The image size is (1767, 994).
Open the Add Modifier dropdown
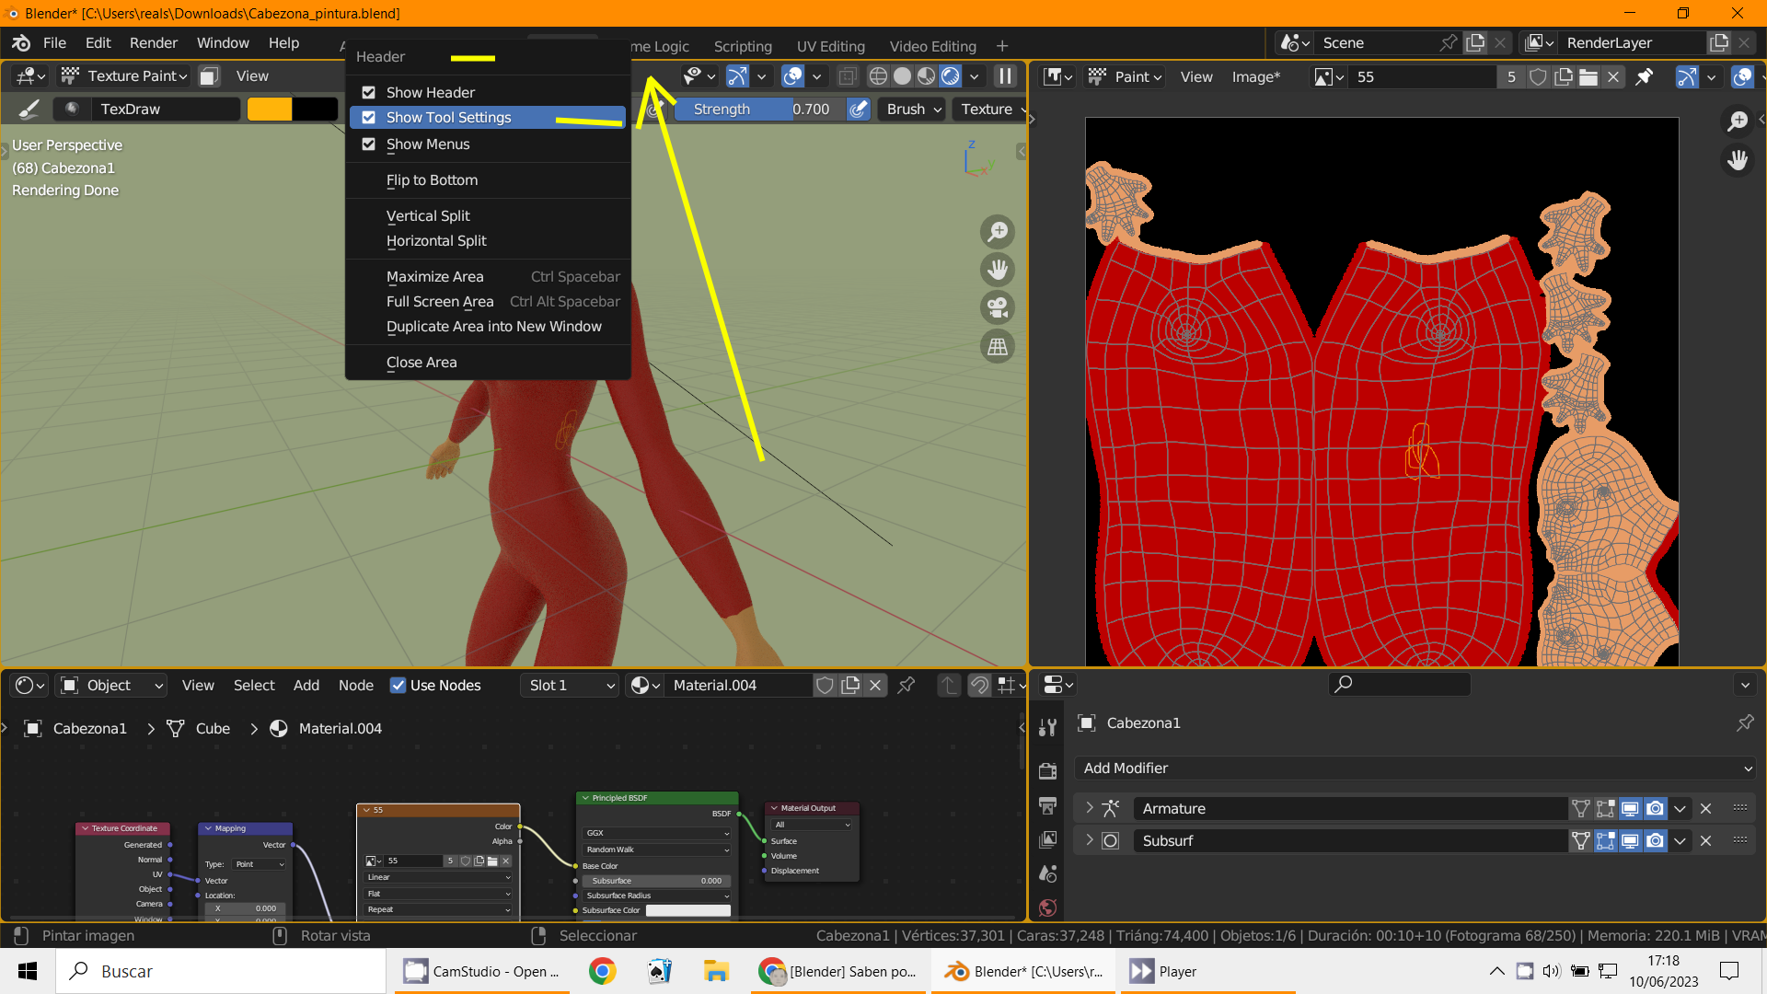pyautogui.click(x=1415, y=768)
